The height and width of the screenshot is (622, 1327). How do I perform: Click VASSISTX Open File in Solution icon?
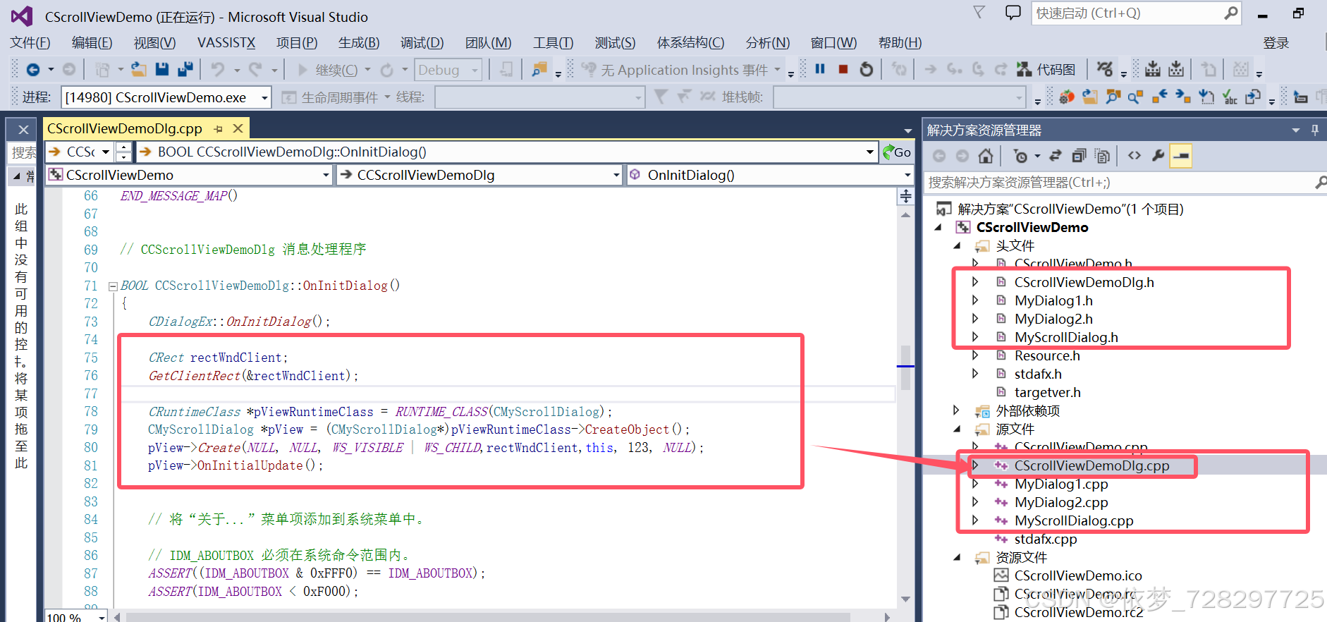click(1090, 97)
